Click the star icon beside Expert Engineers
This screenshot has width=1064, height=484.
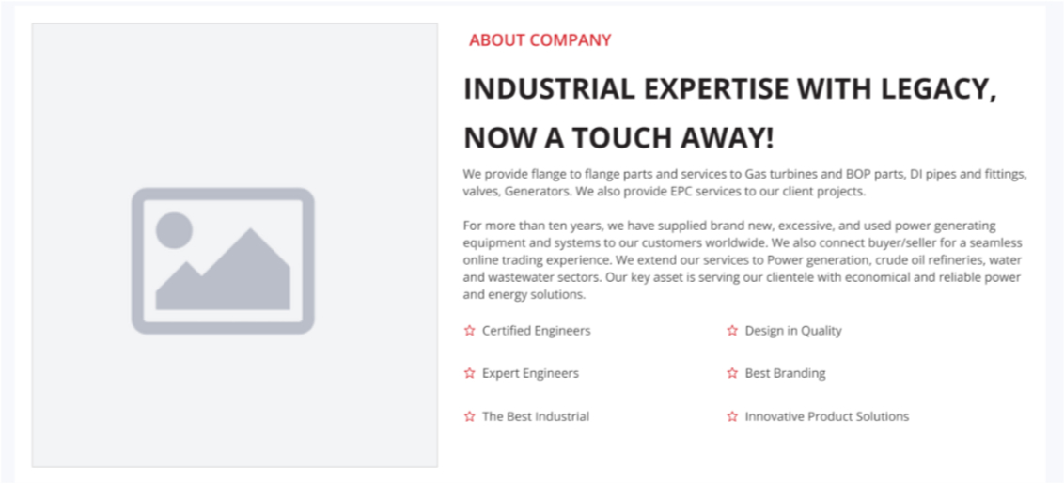click(470, 373)
